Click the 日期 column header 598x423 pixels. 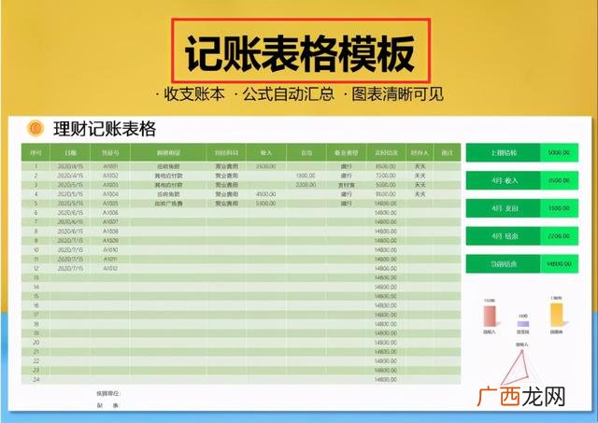tap(70, 153)
